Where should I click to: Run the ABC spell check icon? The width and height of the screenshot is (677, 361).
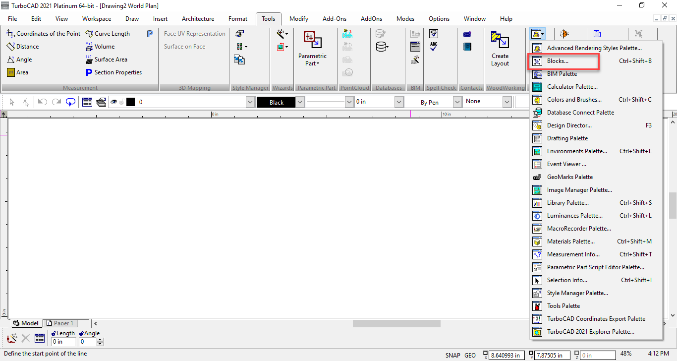434,47
